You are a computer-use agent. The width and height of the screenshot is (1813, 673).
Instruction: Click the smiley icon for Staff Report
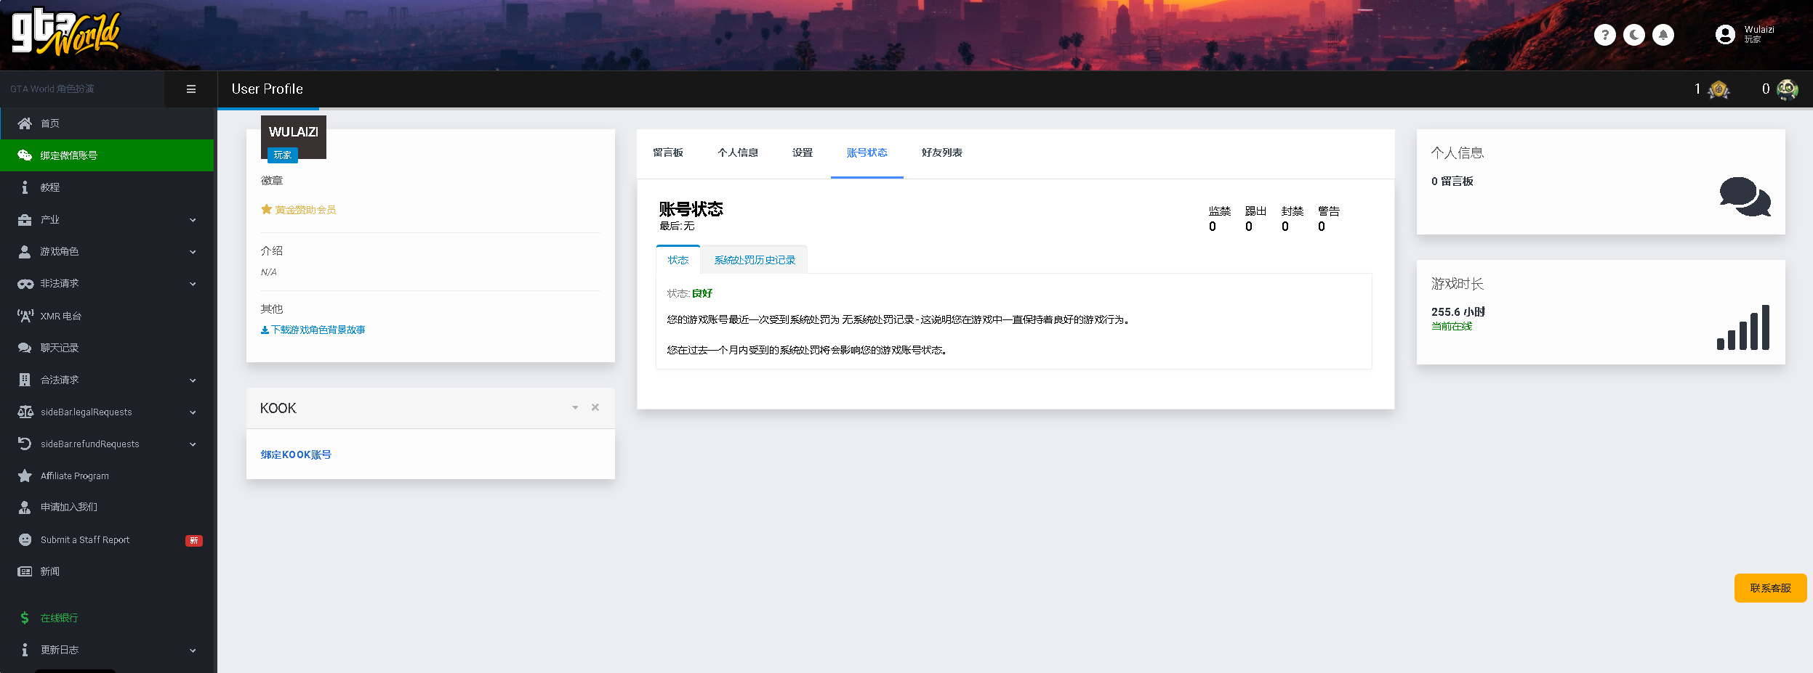25,539
